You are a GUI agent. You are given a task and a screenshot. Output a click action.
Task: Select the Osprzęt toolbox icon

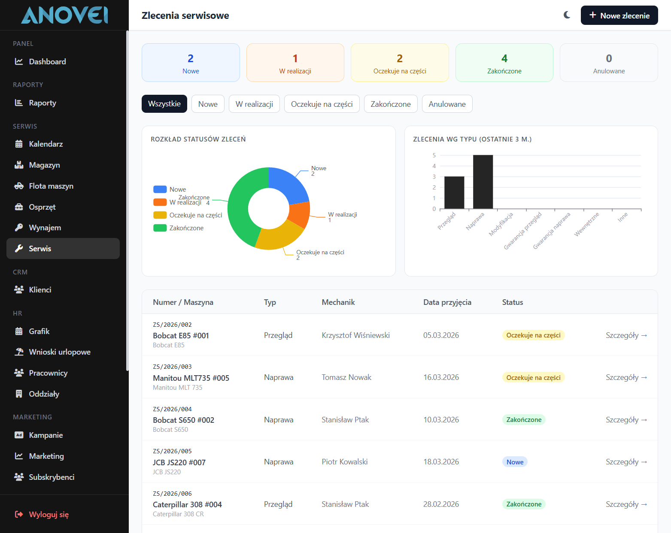pyautogui.click(x=19, y=207)
